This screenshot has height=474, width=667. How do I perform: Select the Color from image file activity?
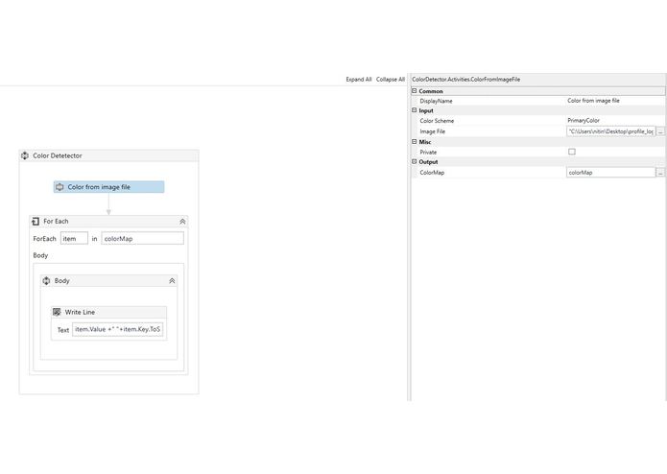click(x=108, y=187)
